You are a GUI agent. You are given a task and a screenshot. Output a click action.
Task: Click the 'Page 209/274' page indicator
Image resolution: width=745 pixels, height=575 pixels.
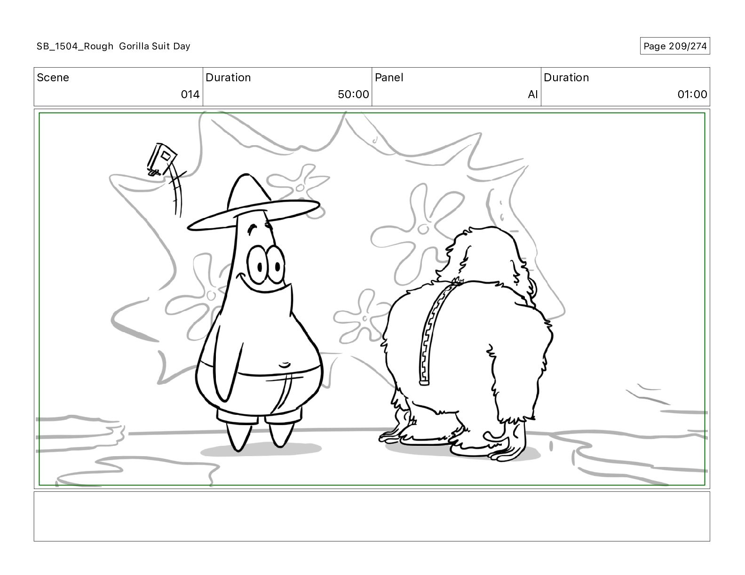(x=675, y=46)
